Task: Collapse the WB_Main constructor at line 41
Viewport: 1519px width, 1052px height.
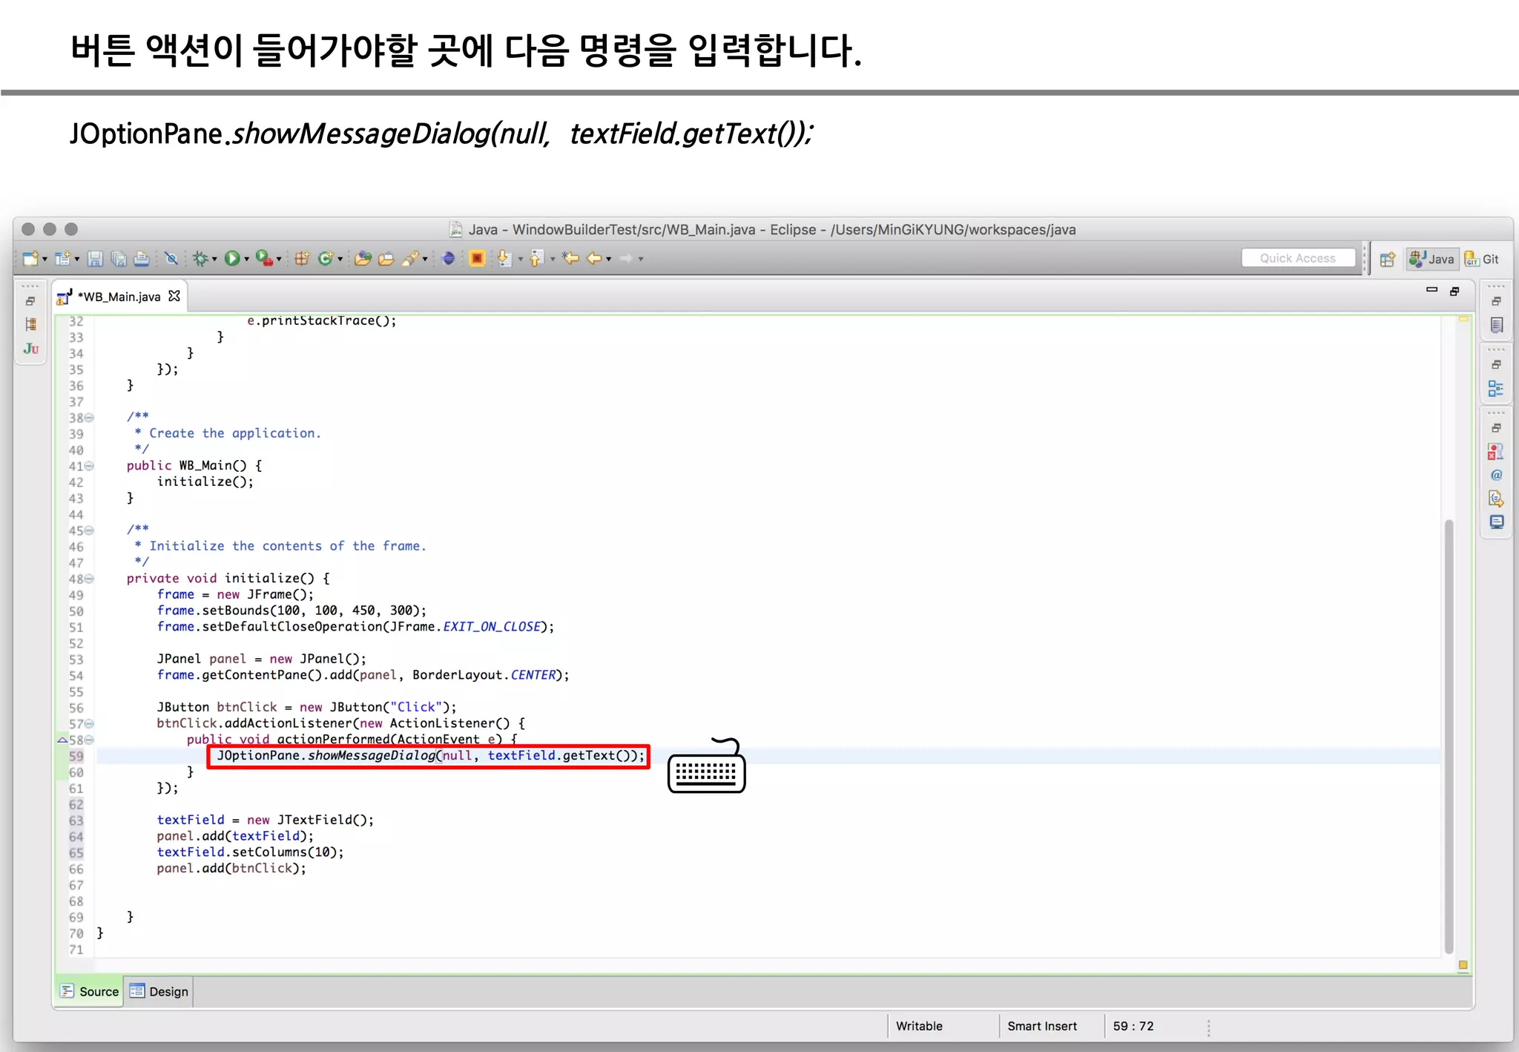Action: (x=90, y=466)
